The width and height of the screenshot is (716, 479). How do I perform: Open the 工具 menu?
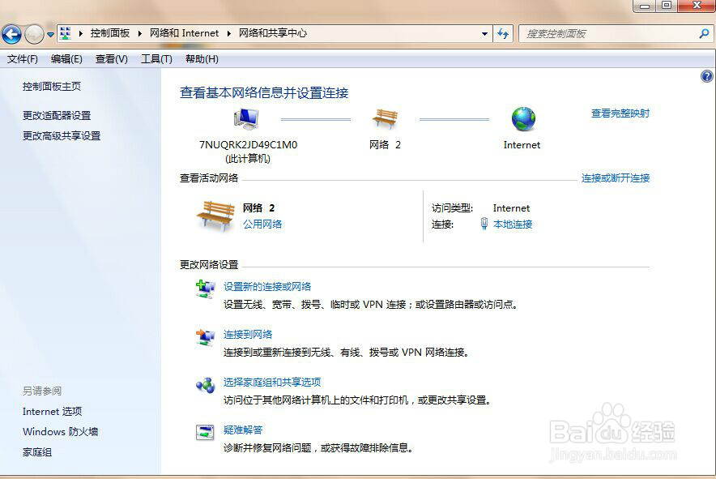(156, 58)
